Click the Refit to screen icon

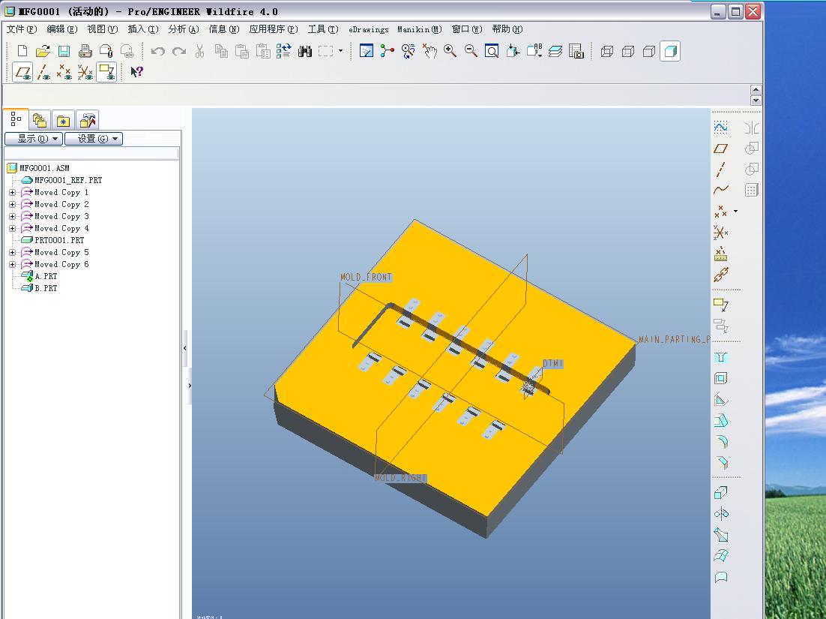pos(492,51)
